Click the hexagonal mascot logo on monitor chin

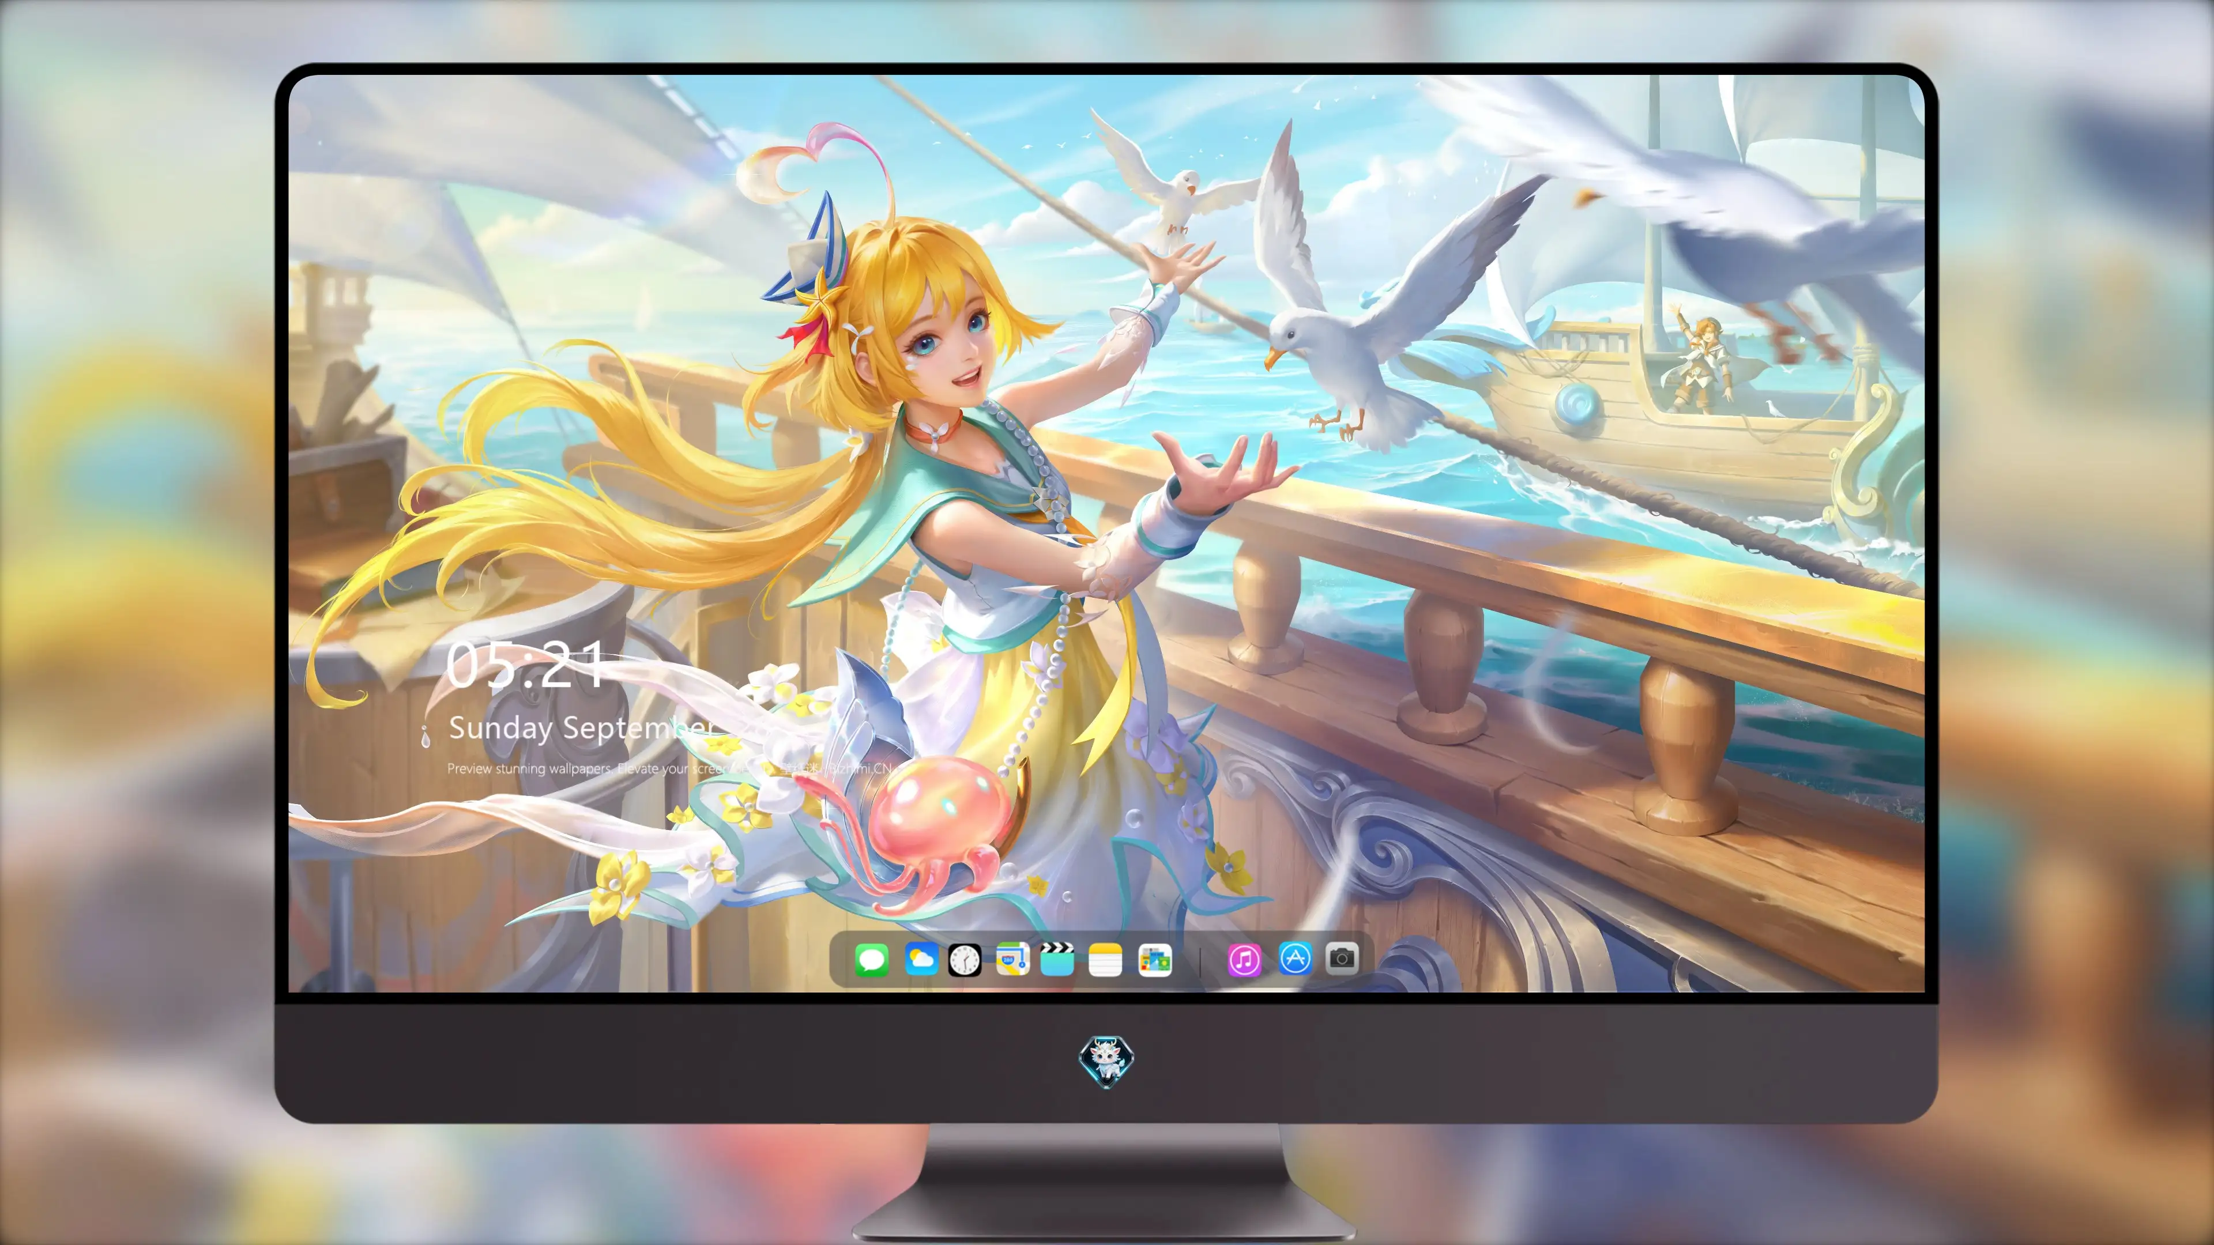tap(1106, 1061)
